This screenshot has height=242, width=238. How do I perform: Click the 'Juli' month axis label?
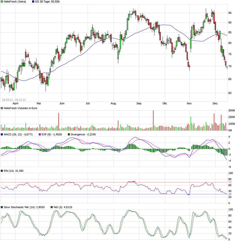(88, 103)
